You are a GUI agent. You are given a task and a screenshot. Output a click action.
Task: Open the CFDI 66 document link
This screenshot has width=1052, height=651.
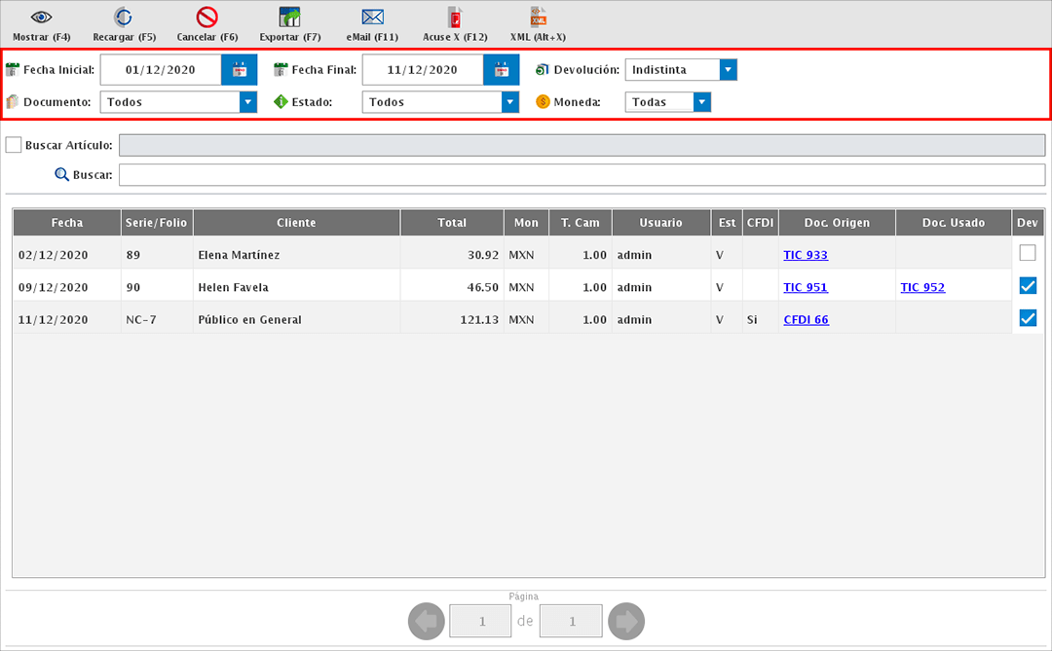(806, 319)
